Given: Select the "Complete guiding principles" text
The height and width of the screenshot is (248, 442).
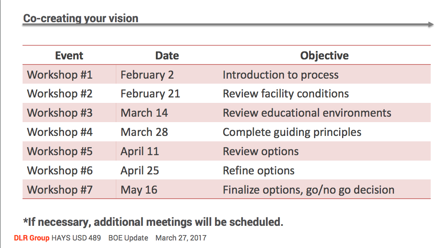Looking at the screenshot, I should pyautogui.click(x=292, y=132).
